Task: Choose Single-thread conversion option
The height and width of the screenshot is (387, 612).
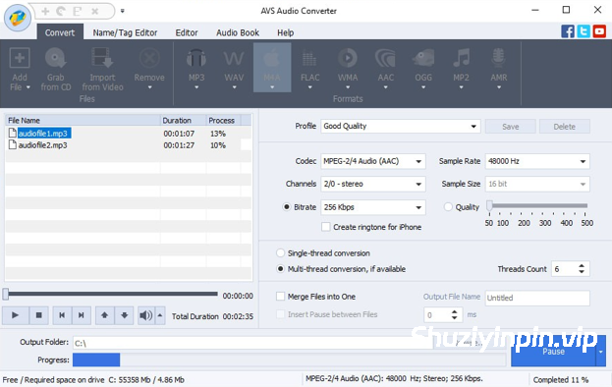Action: pos(280,253)
